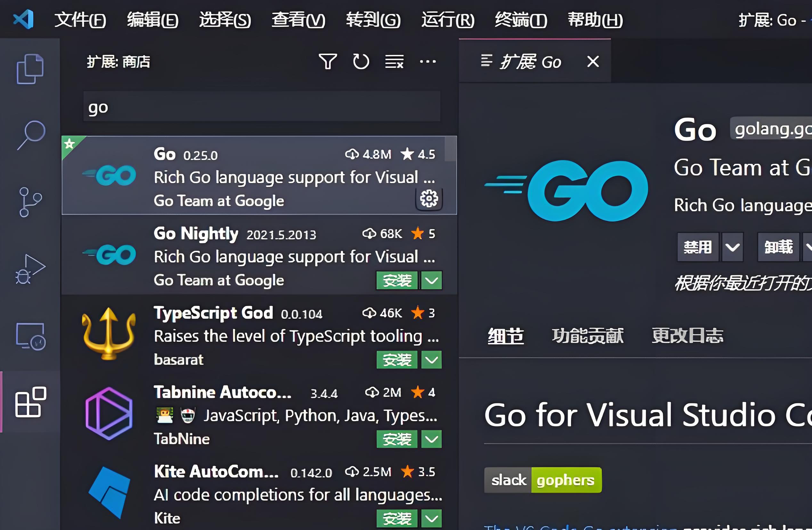Image resolution: width=812 pixels, height=530 pixels.
Task: Switch to the 功能贡献 tab
Action: [x=588, y=336]
